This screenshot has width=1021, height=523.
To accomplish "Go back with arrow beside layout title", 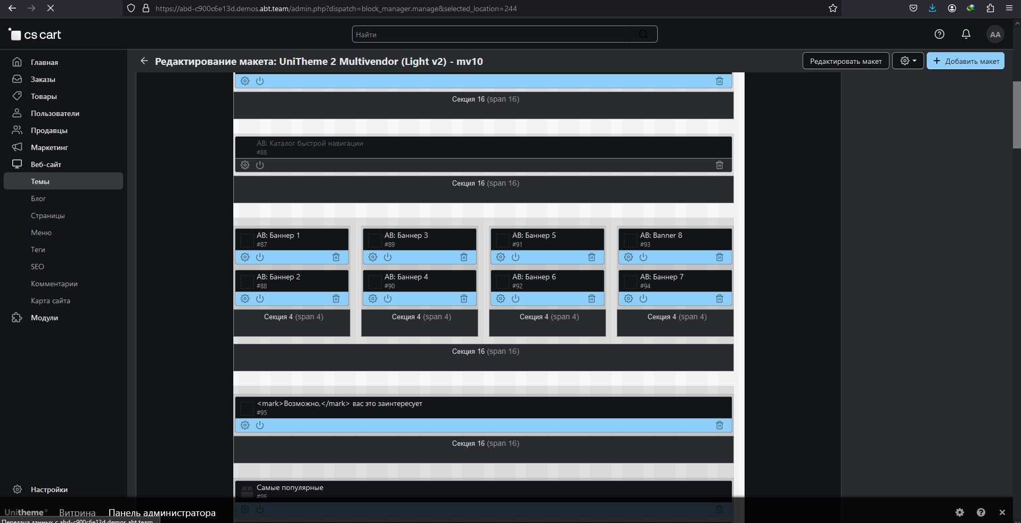I will tap(144, 61).
